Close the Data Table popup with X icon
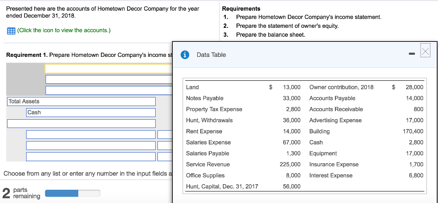Image resolution: width=438 pixels, height=203 pixels. 425,52
